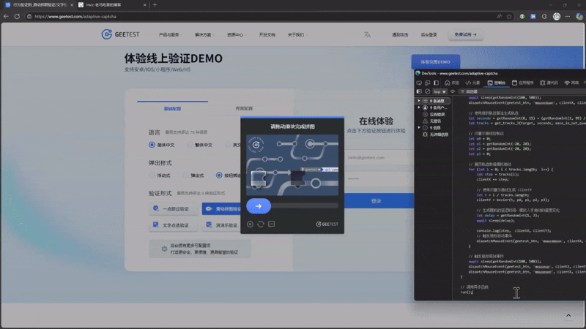Open a new browser tab with the plus
586x329 pixels.
coord(155,5)
